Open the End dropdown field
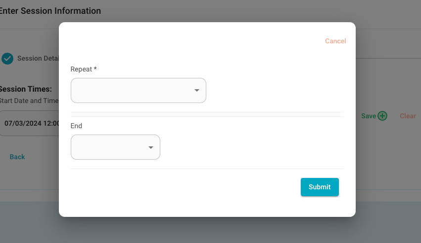This screenshot has height=243, width=421. 115,147
